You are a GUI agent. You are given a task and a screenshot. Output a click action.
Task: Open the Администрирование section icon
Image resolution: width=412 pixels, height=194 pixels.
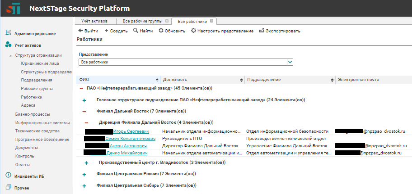coord(8,33)
